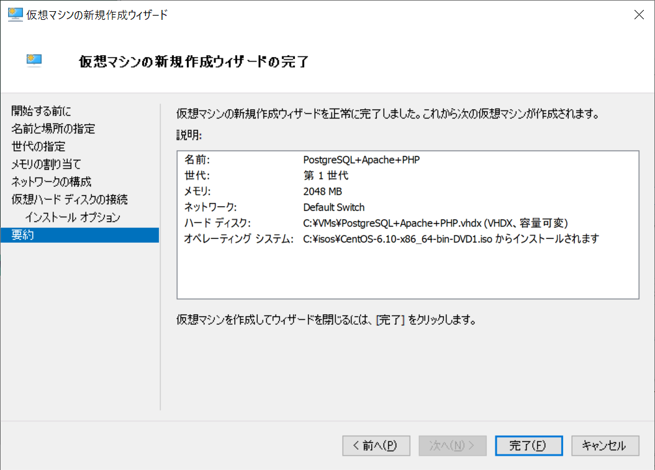
Task: Select the highlighted 要約 step
Action: tap(80, 235)
